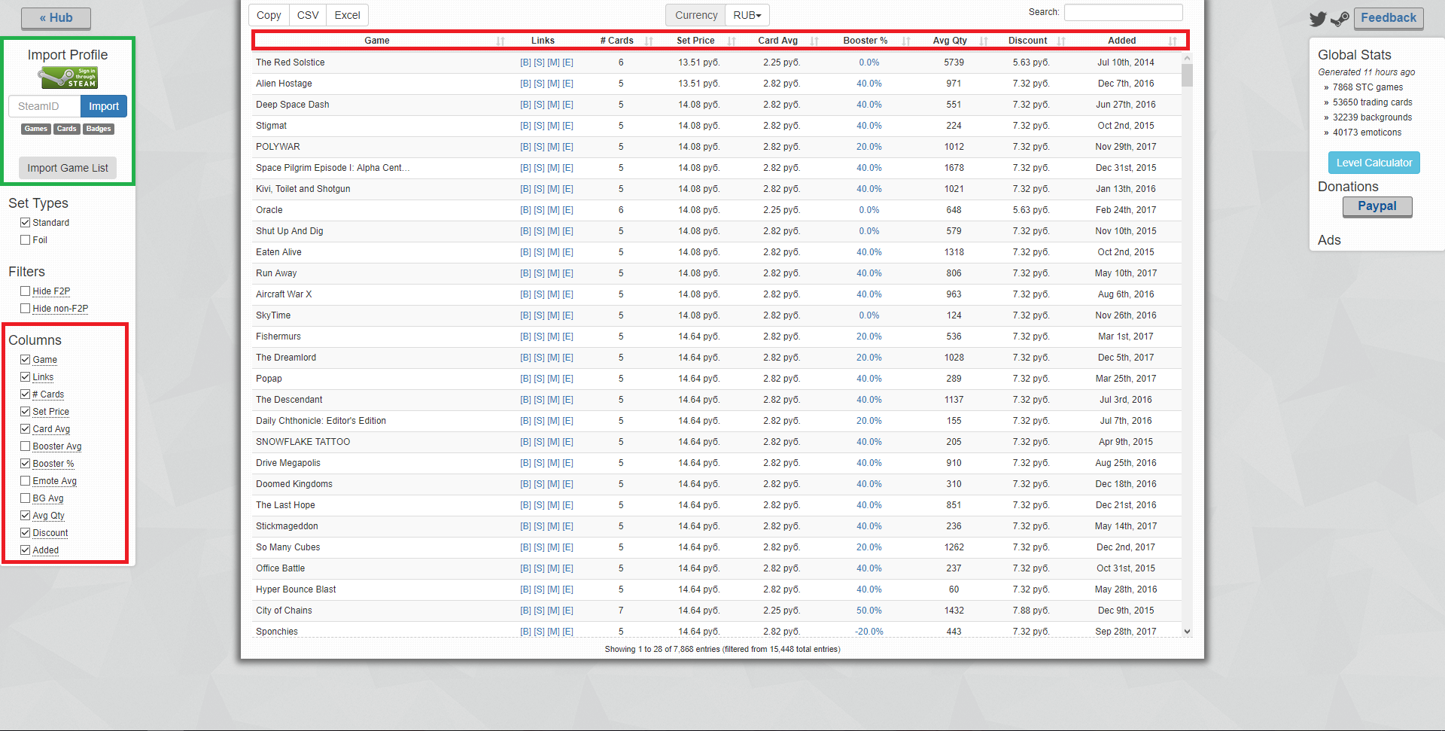Click the Paypal donation button
Screen dimensions: 1445x731
1377,206
